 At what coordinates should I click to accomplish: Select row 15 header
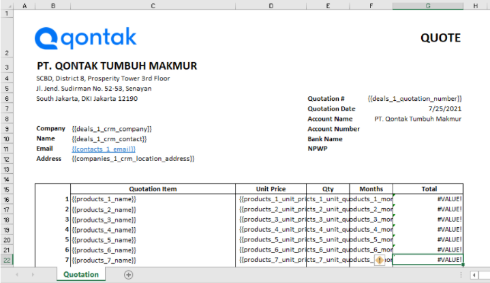click(x=7, y=190)
